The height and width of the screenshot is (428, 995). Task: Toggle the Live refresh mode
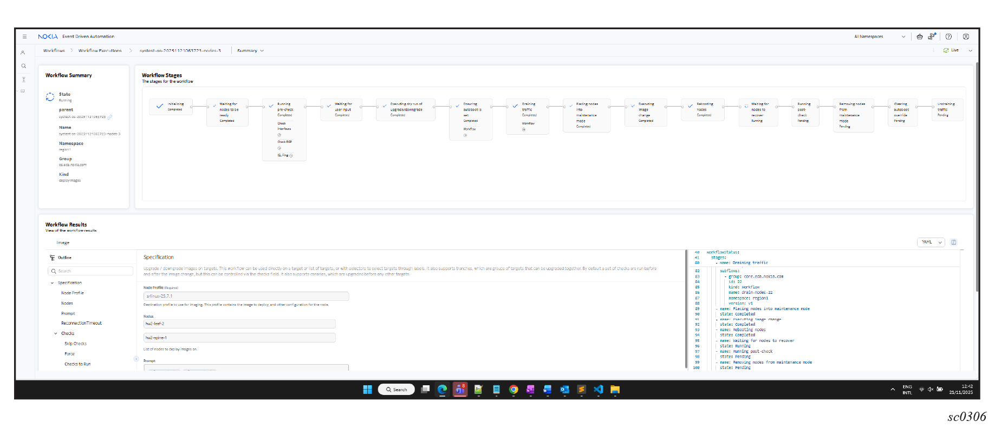pos(951,50)
